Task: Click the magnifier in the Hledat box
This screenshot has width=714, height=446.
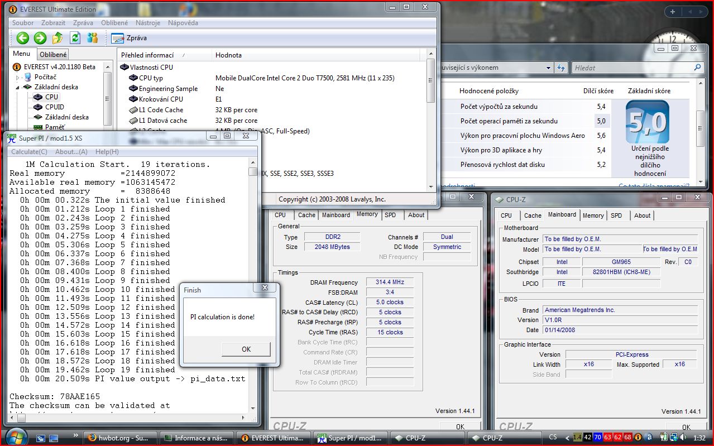Action: [x=697, y=68]
